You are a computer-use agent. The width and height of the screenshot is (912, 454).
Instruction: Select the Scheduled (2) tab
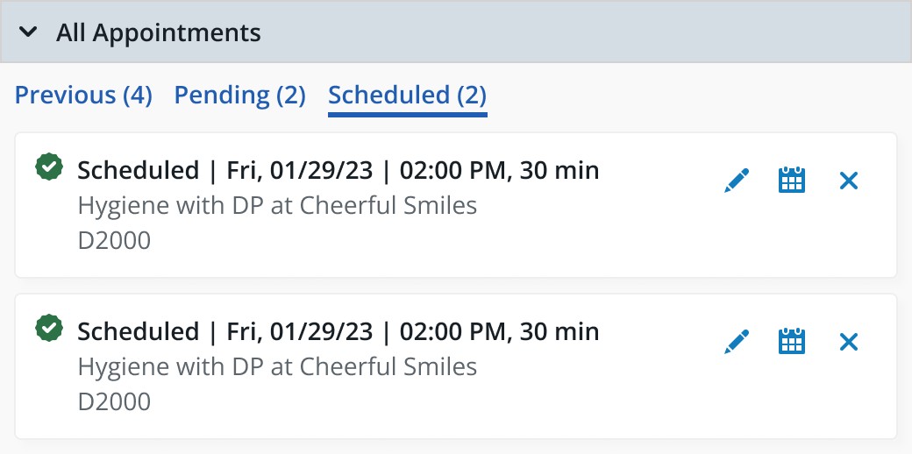[407, 95]
